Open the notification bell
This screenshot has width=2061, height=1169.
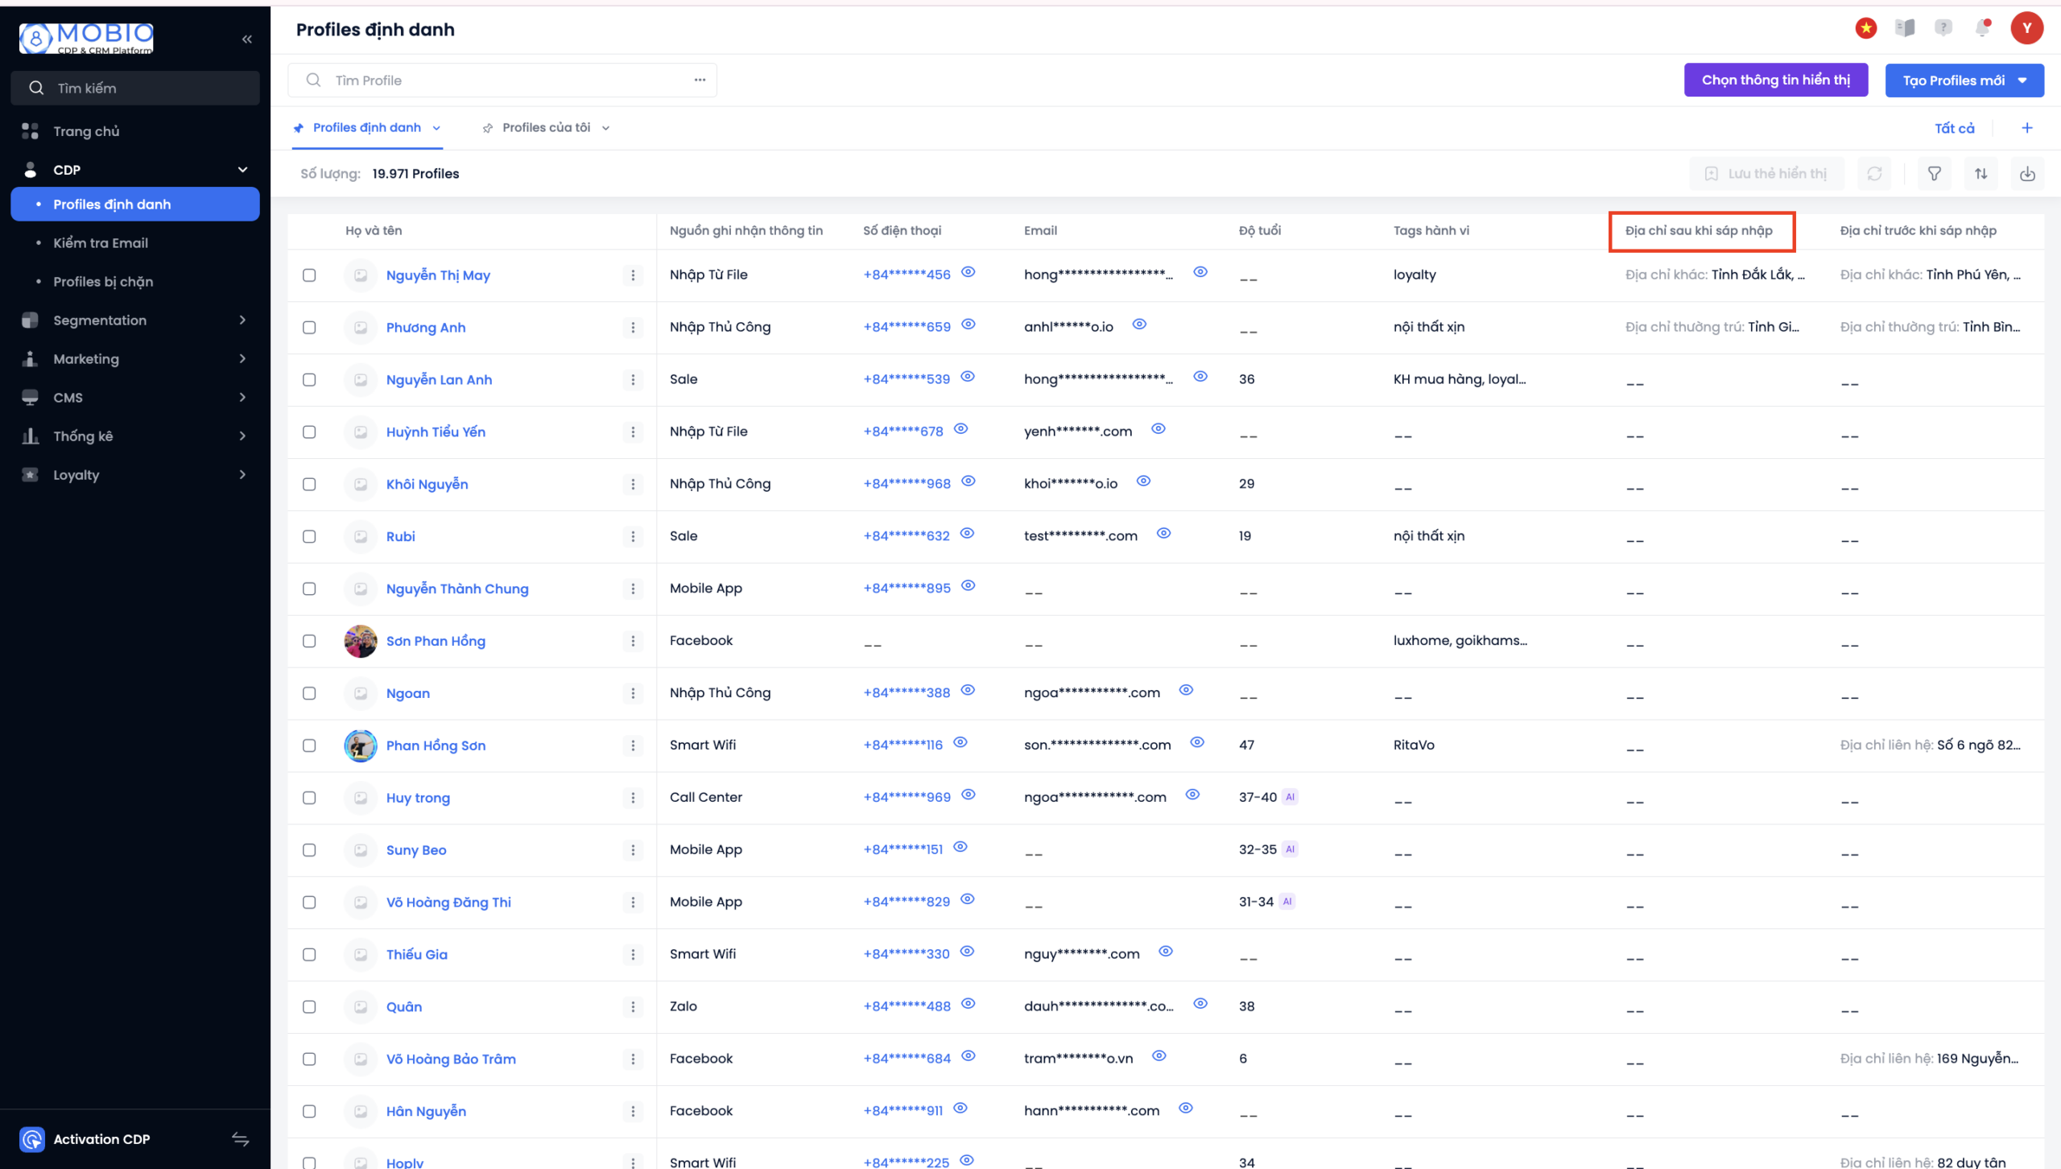tap(1982, 28)
